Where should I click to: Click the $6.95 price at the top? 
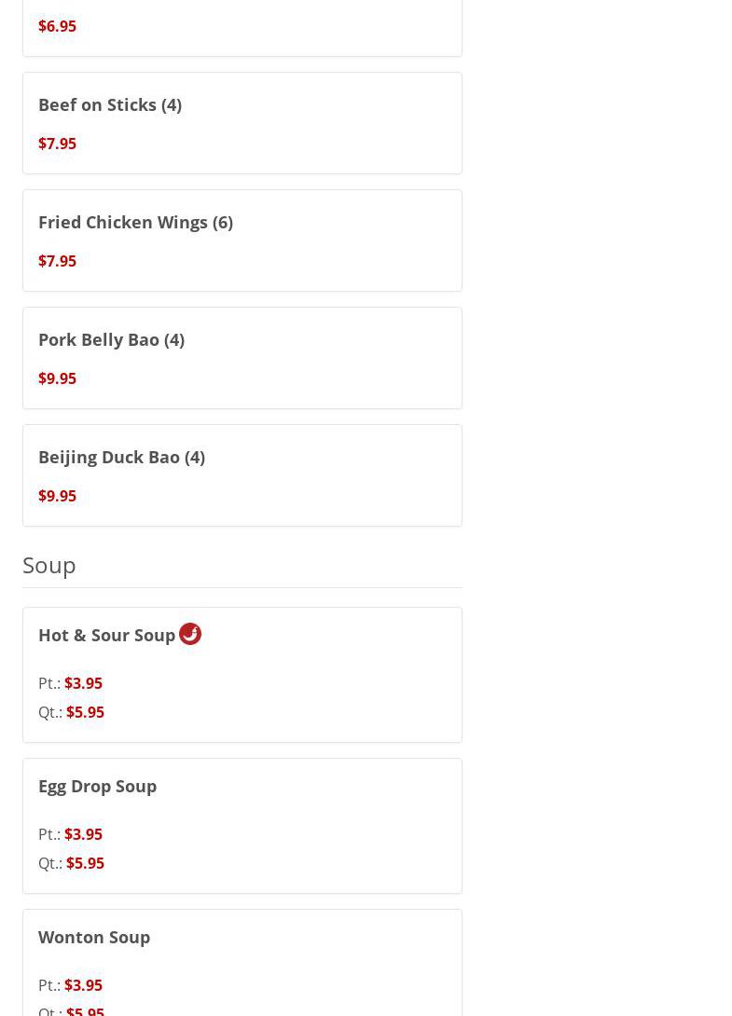tap(57, 26)
